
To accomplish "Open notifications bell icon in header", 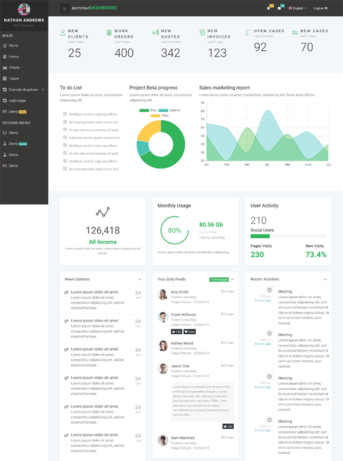I will pyautogui.click(x=269, y=8).
